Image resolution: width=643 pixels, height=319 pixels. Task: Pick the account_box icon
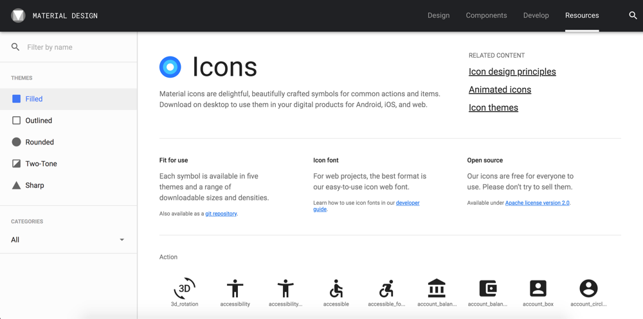tap(538, 288)
